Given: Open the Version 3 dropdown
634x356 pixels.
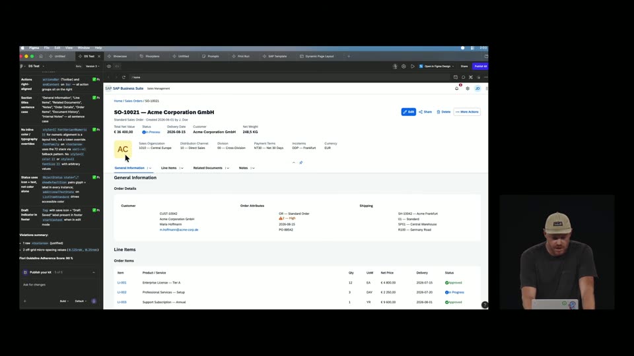Looking at the screenshot, I should click(92, 66).
